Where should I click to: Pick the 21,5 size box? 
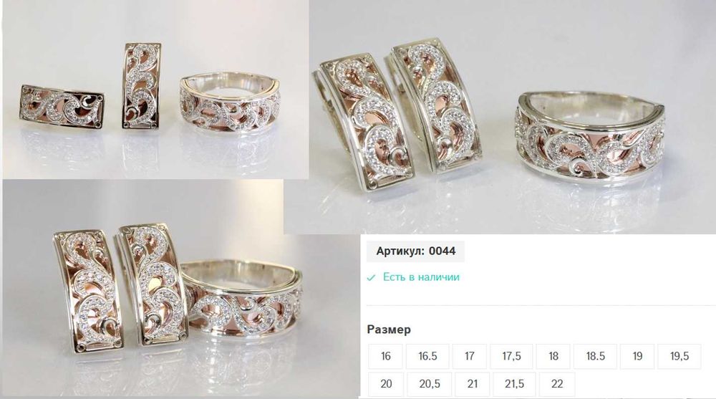click(x=514, y=384)
